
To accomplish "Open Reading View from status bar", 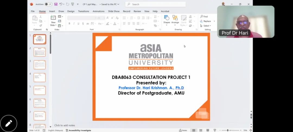I will pyautogui.click(x=208, y=130).
